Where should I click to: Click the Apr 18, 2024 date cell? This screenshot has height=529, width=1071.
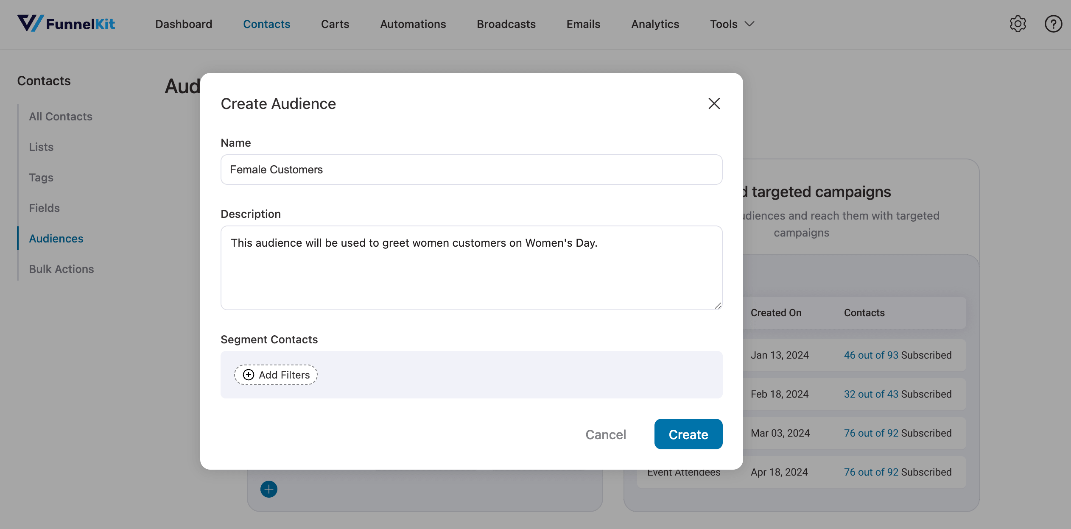pos(779,472)
